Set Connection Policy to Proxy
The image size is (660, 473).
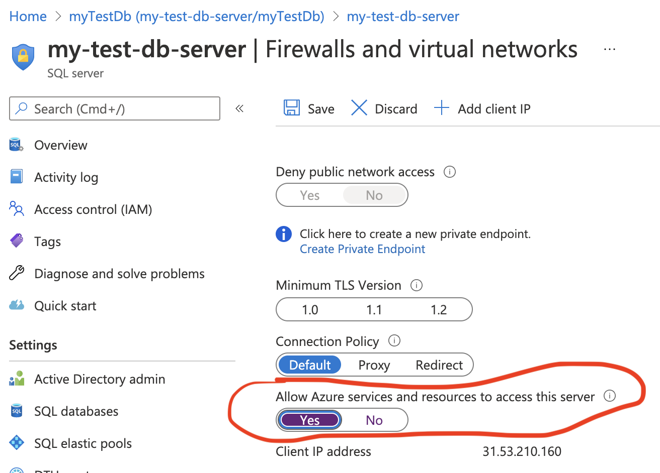[374, 365]
